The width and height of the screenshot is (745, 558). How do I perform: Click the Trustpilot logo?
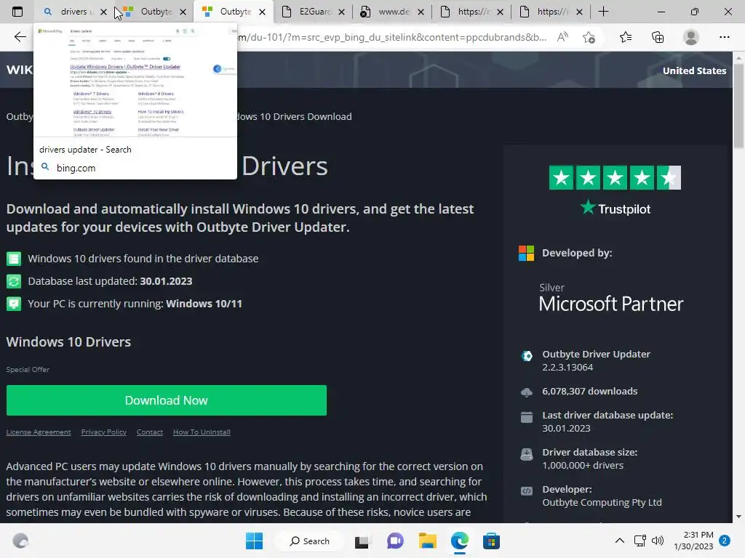(x=615, y=208)
